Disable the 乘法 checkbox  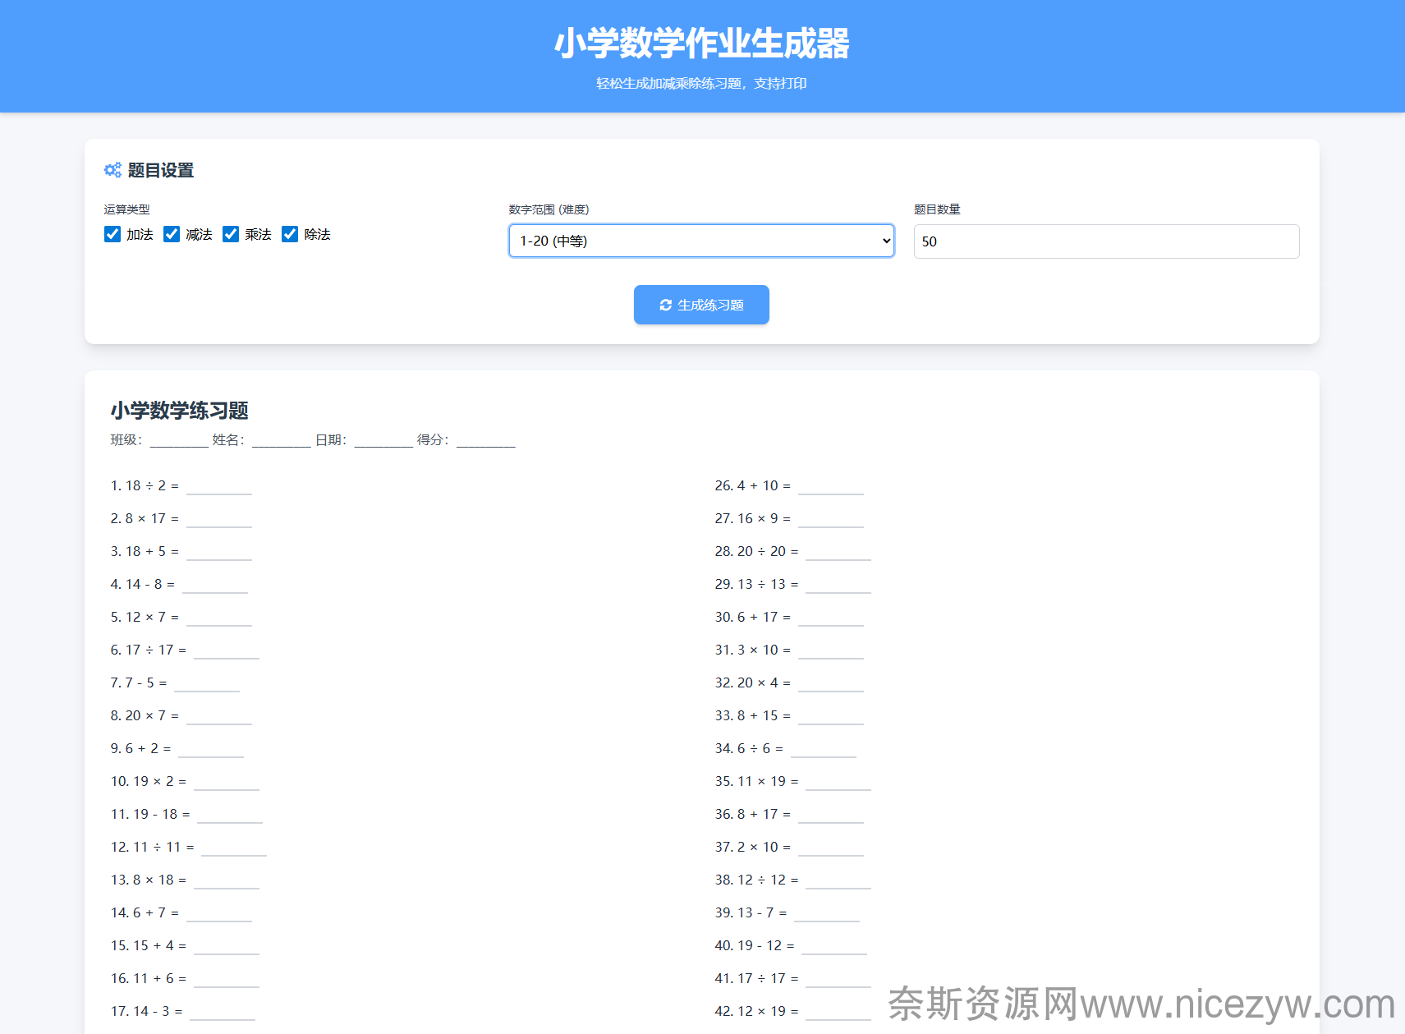click(231, 235)
